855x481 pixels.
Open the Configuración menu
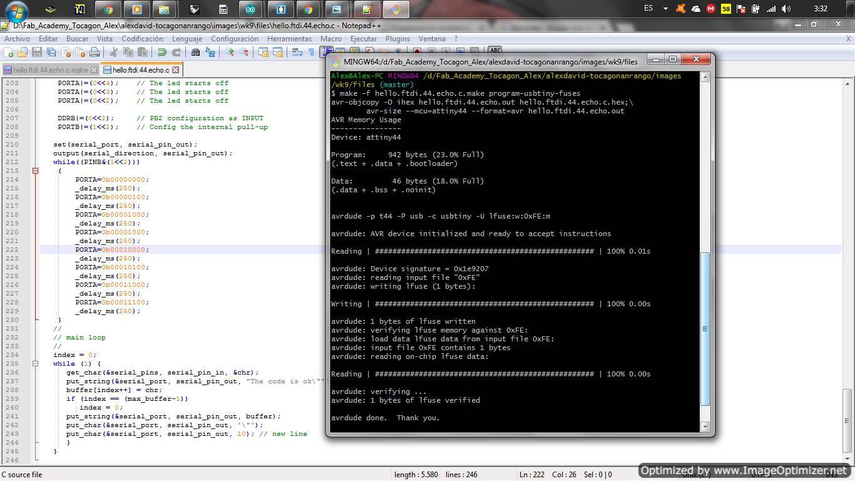click(x=235, y=39)
